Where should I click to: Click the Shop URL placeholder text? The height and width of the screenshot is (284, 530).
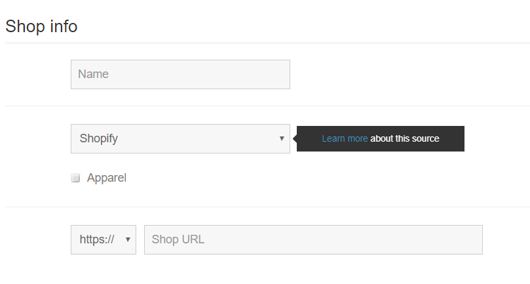tap(178, 239)
